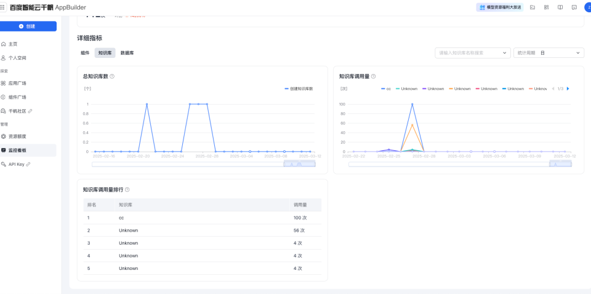Toggle the orange Unknown legend series

click(459, 89)
